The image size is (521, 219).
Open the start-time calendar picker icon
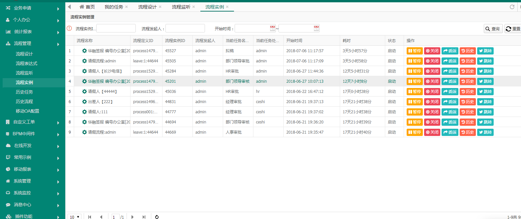pyautogui.click(x=273, y=28)
